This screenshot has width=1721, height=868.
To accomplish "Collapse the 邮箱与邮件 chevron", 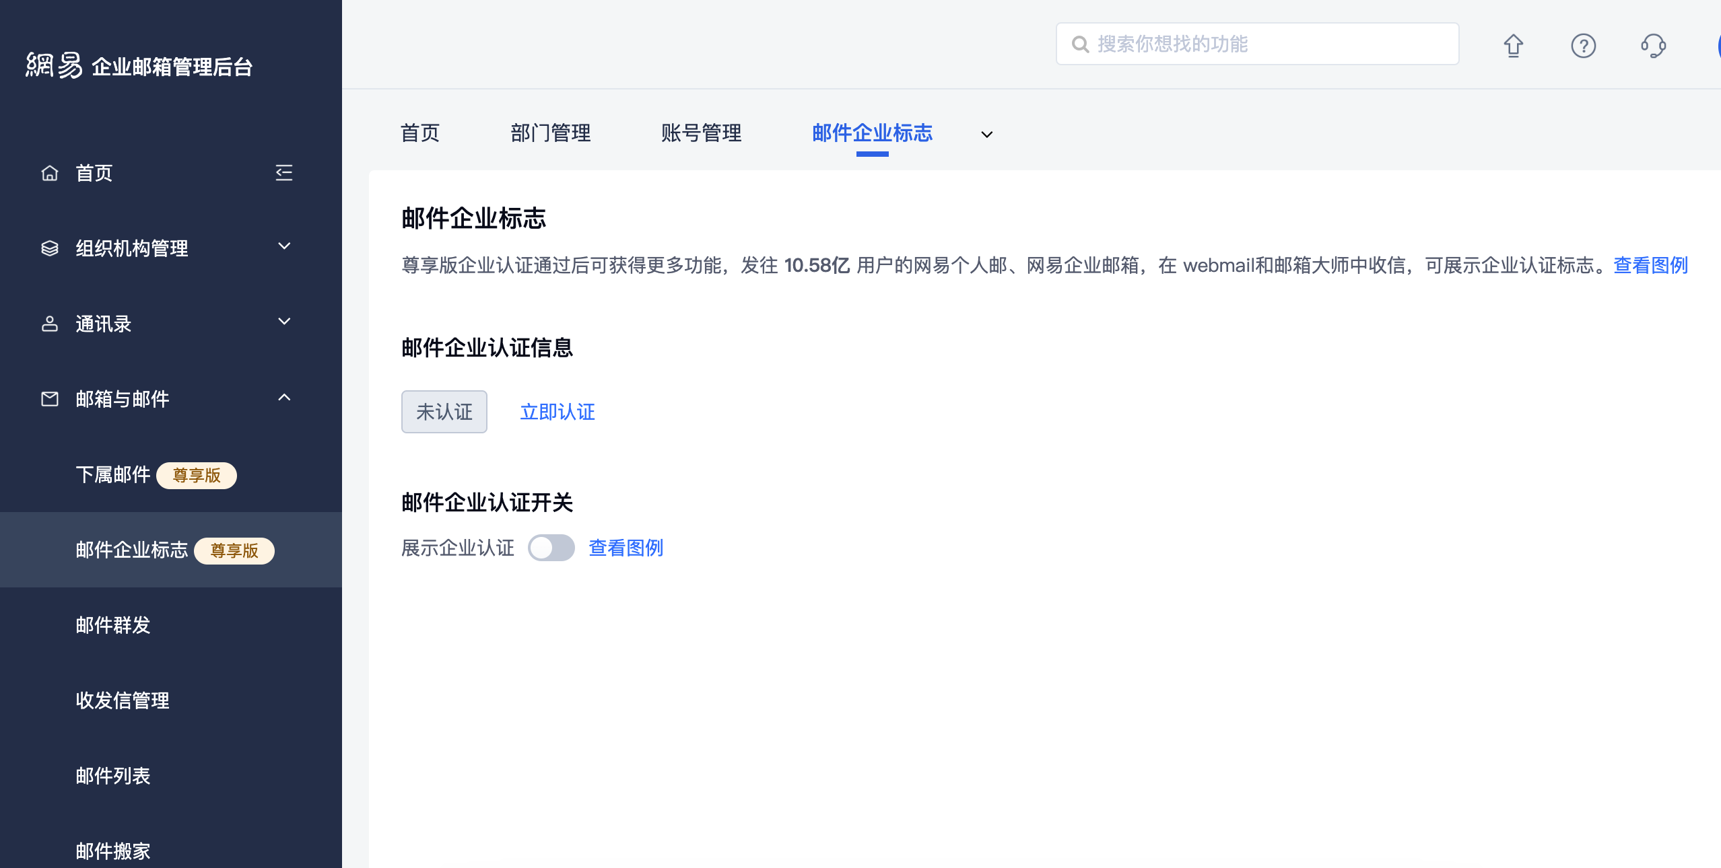I will click(285, 398).
